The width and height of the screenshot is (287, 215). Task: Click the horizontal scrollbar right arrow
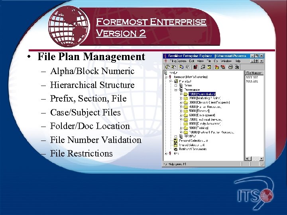[x=261, y=159]
